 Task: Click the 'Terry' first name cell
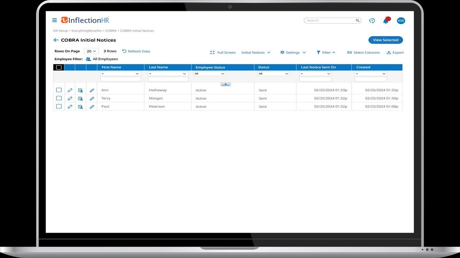click(106, 99)
